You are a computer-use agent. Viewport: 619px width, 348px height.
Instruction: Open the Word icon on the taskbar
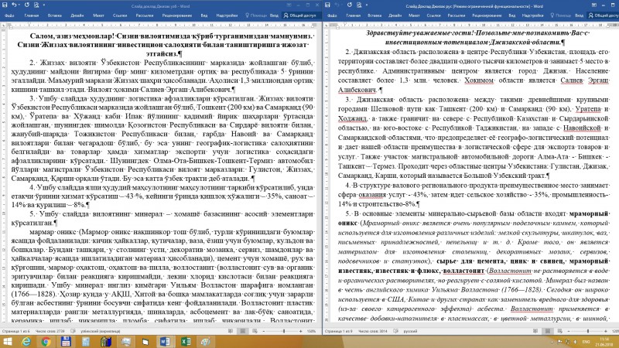pos(165,341)
